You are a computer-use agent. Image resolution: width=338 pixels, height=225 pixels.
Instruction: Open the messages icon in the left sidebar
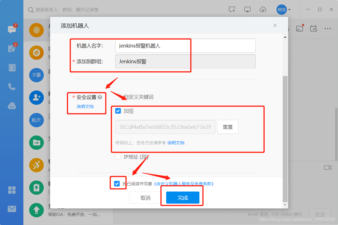tap(12, 30)
